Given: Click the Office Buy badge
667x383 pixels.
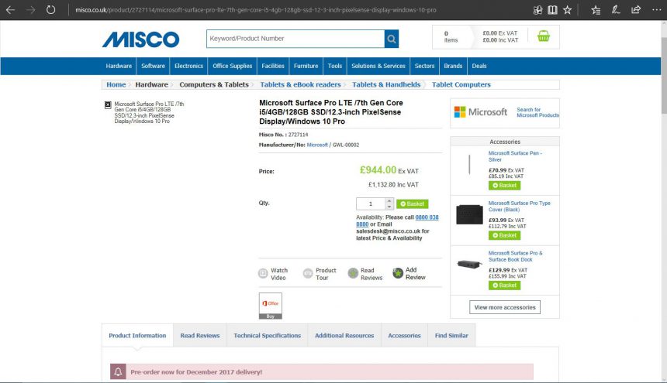Looking at the screenshot, I should coord(271,306).
